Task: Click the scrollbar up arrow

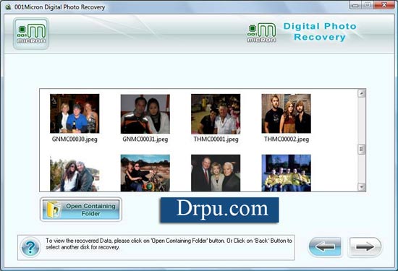Action: pos(361,93)
